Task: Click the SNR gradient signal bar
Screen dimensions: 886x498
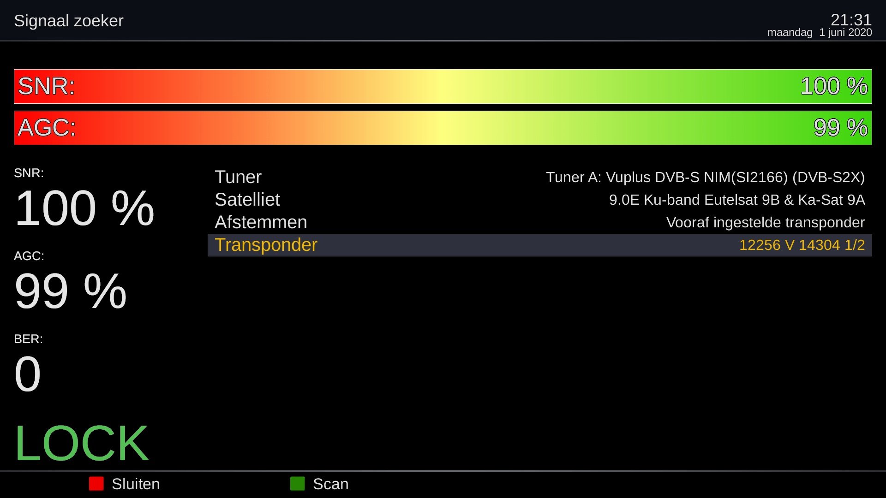Action: 443,86
